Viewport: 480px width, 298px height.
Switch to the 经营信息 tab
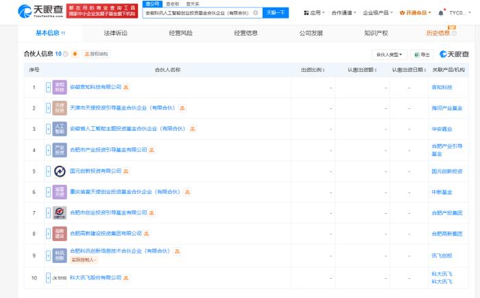pos(245,33)
